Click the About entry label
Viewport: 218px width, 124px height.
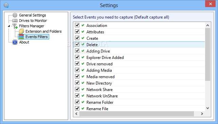[x=24, y=42]
